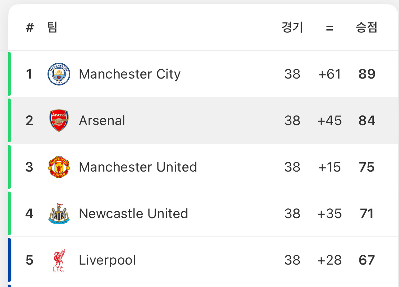399x287 pixels.
Task: Click the # rank column header
Action: tap(30, 28)
